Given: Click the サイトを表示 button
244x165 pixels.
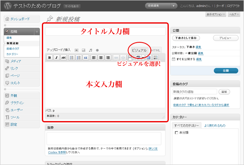Looking at the screenshot, I should click(x=72, y=7).
